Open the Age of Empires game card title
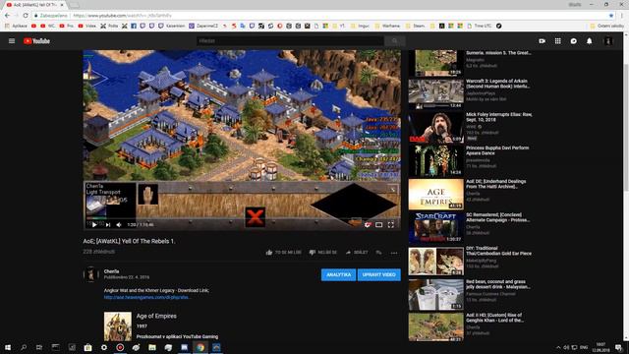 pyautogui.click(x=156, y=316)
